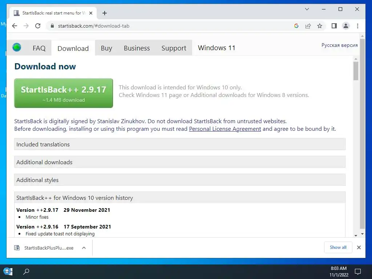
Task: Open the Chrome profile avatar
Action: click(346, 26)
